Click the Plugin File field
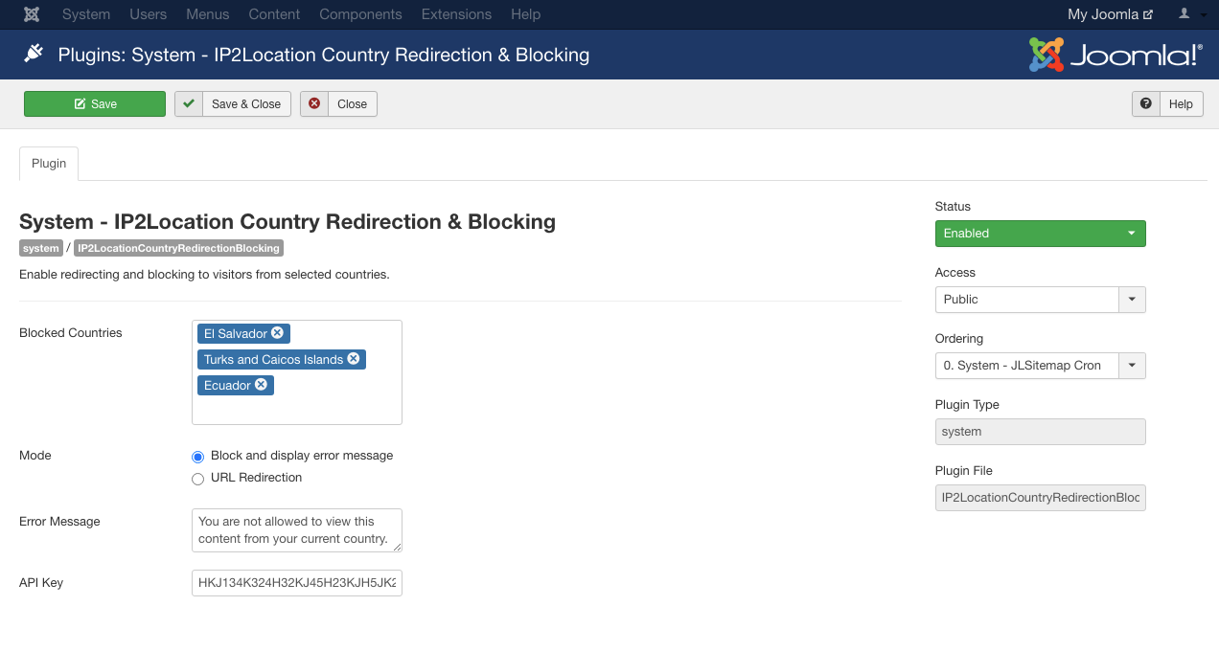The image size is (1219, 651). 1040,498
